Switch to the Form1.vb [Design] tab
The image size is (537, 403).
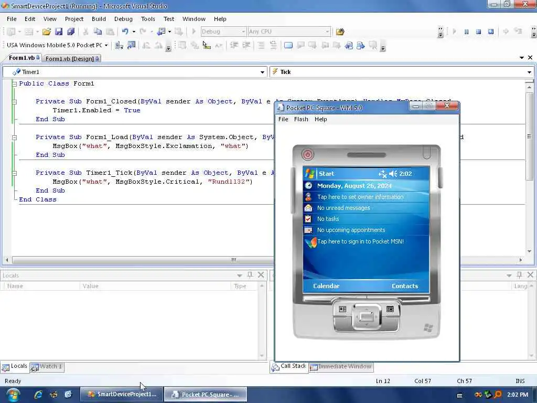(72, 59)
